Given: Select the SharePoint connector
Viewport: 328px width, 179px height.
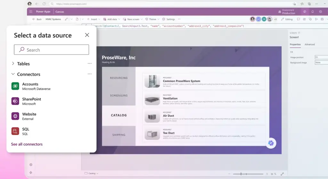Looking at the screenshot, I should 26,101.
